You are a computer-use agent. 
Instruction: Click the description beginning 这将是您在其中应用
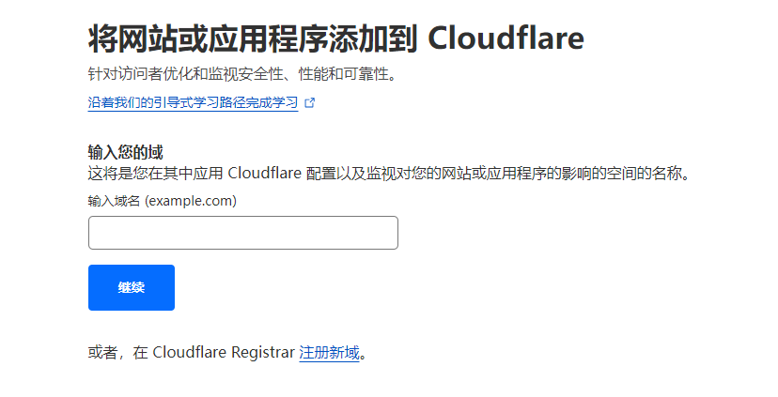[x=389, y=174]
